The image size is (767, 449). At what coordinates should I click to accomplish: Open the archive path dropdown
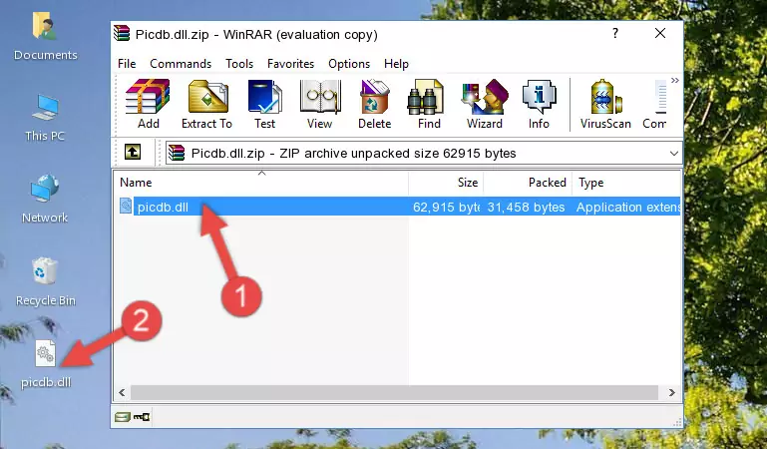pyautogui.click(x=673, y=154)
